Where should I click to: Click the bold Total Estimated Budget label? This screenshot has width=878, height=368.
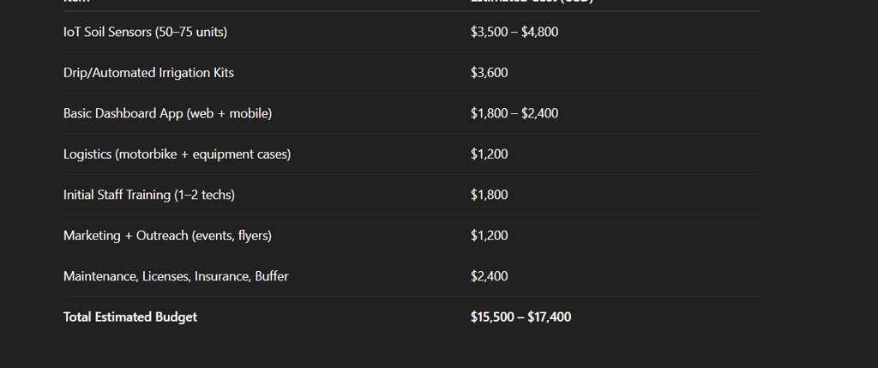[x=130, y=317]
